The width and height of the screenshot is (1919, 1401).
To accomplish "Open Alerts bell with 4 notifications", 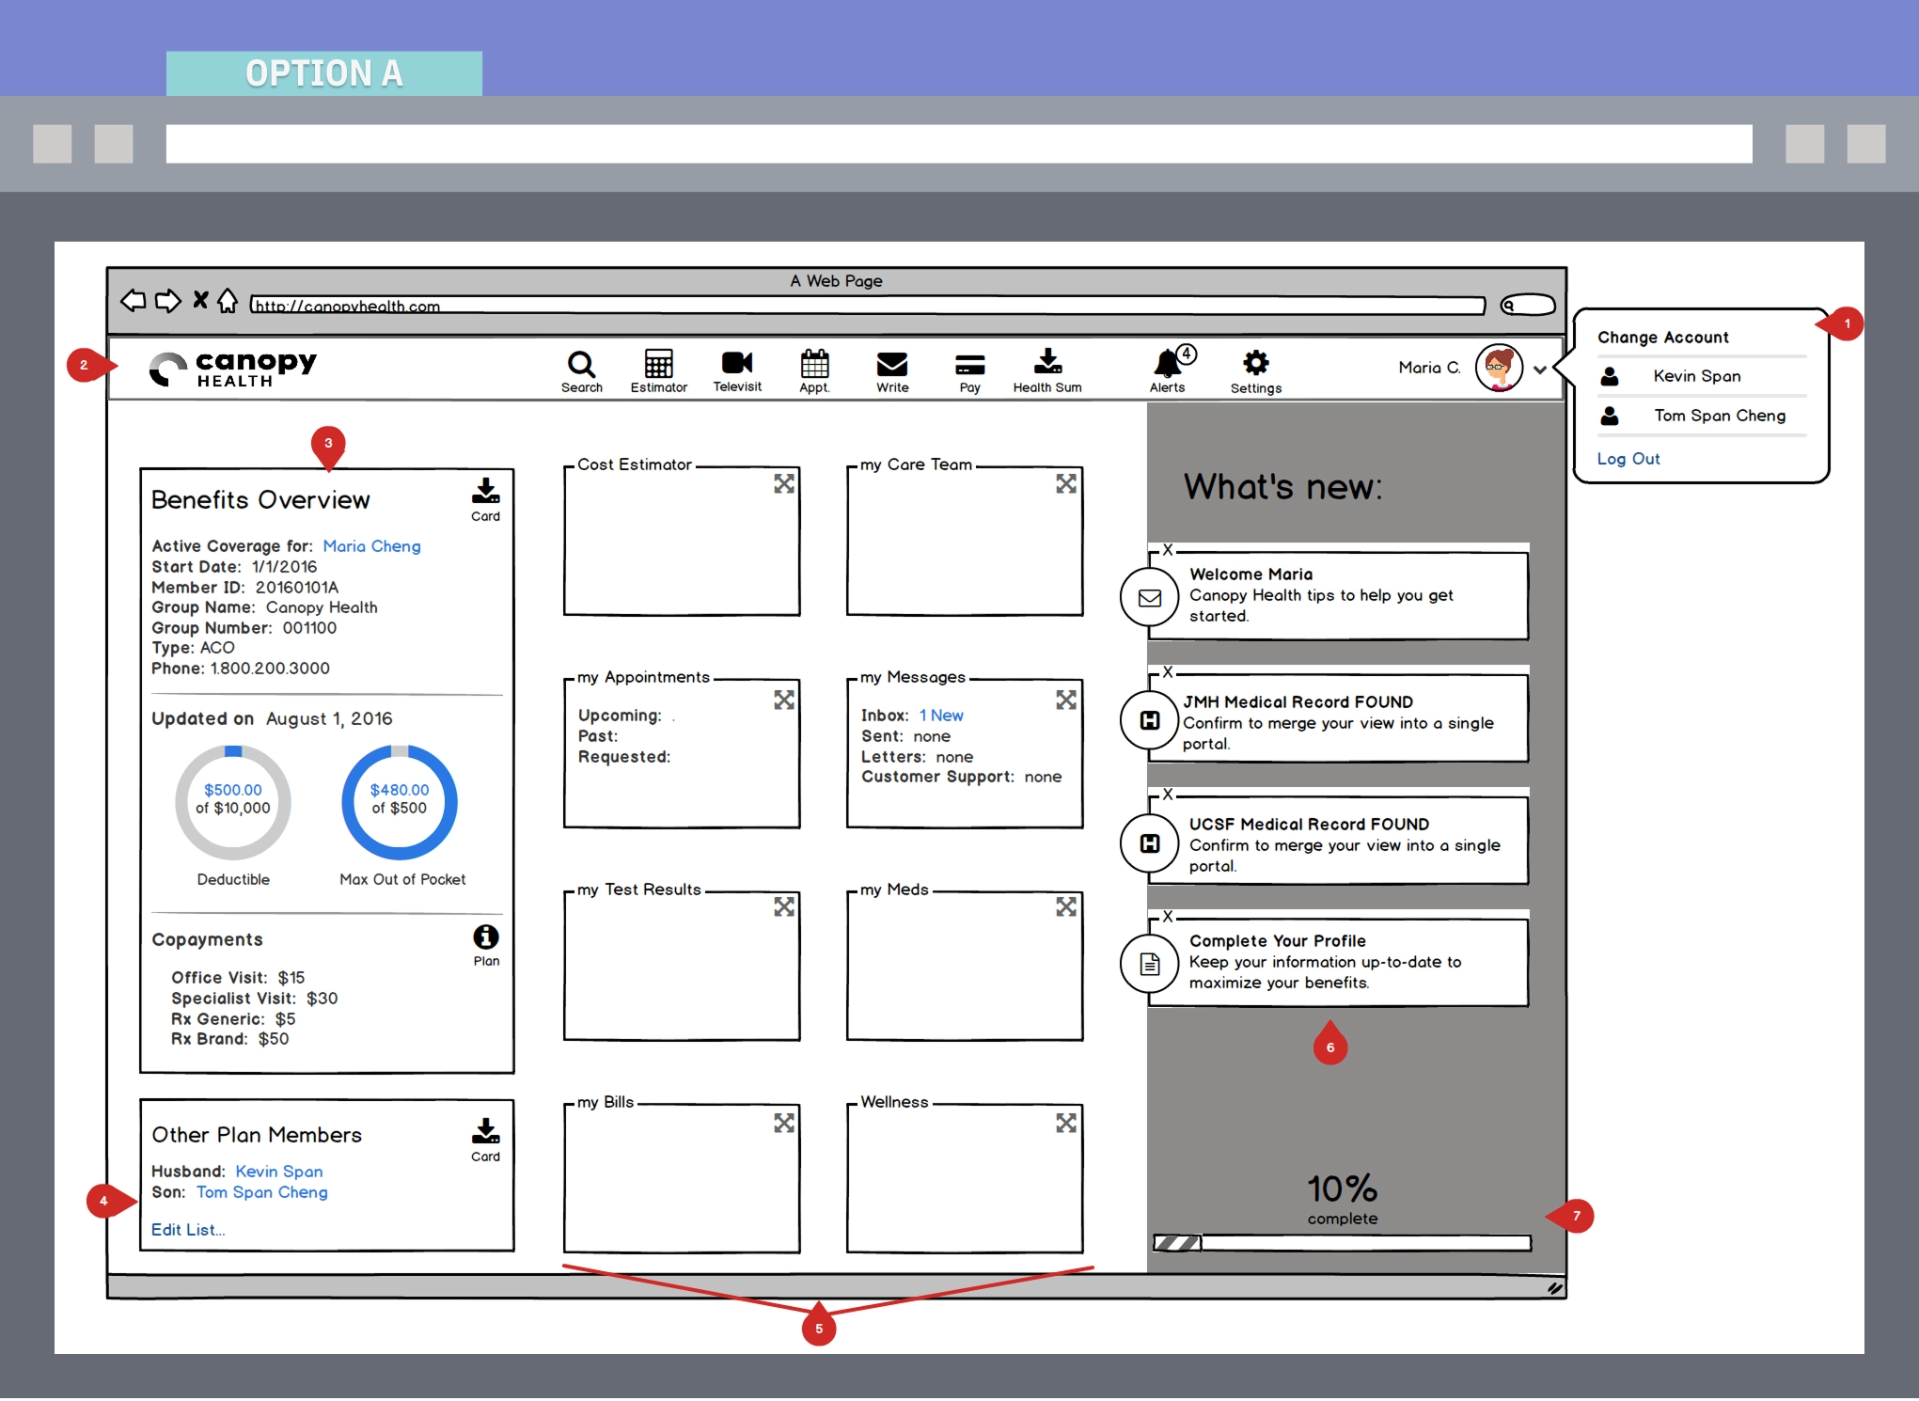I will pos(1170,370).
